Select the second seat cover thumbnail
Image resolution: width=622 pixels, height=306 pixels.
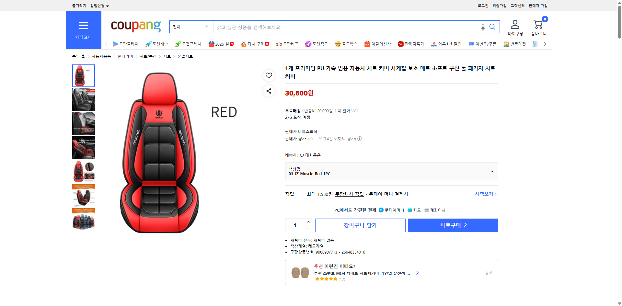click(x=83, y=100)
